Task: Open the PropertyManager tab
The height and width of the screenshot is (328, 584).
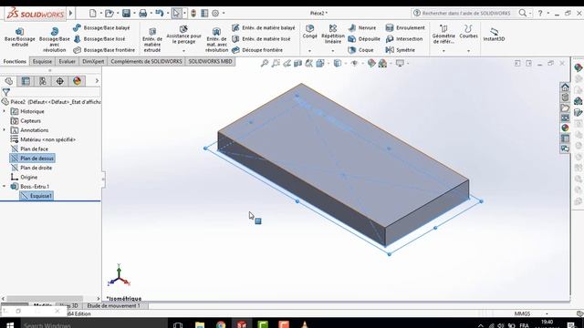Action: (x=26, y=81)
